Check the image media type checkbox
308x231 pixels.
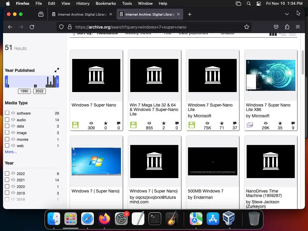(x=7, y=132)
